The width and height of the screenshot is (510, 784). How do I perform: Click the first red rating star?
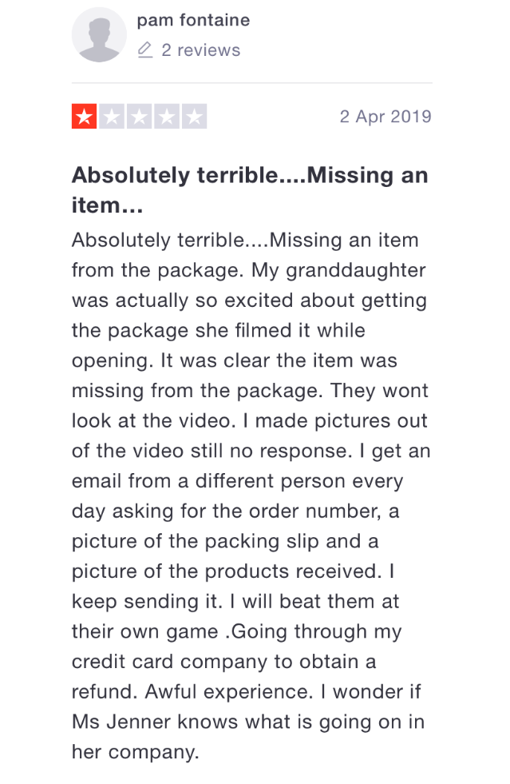click(x=84, y=117)
